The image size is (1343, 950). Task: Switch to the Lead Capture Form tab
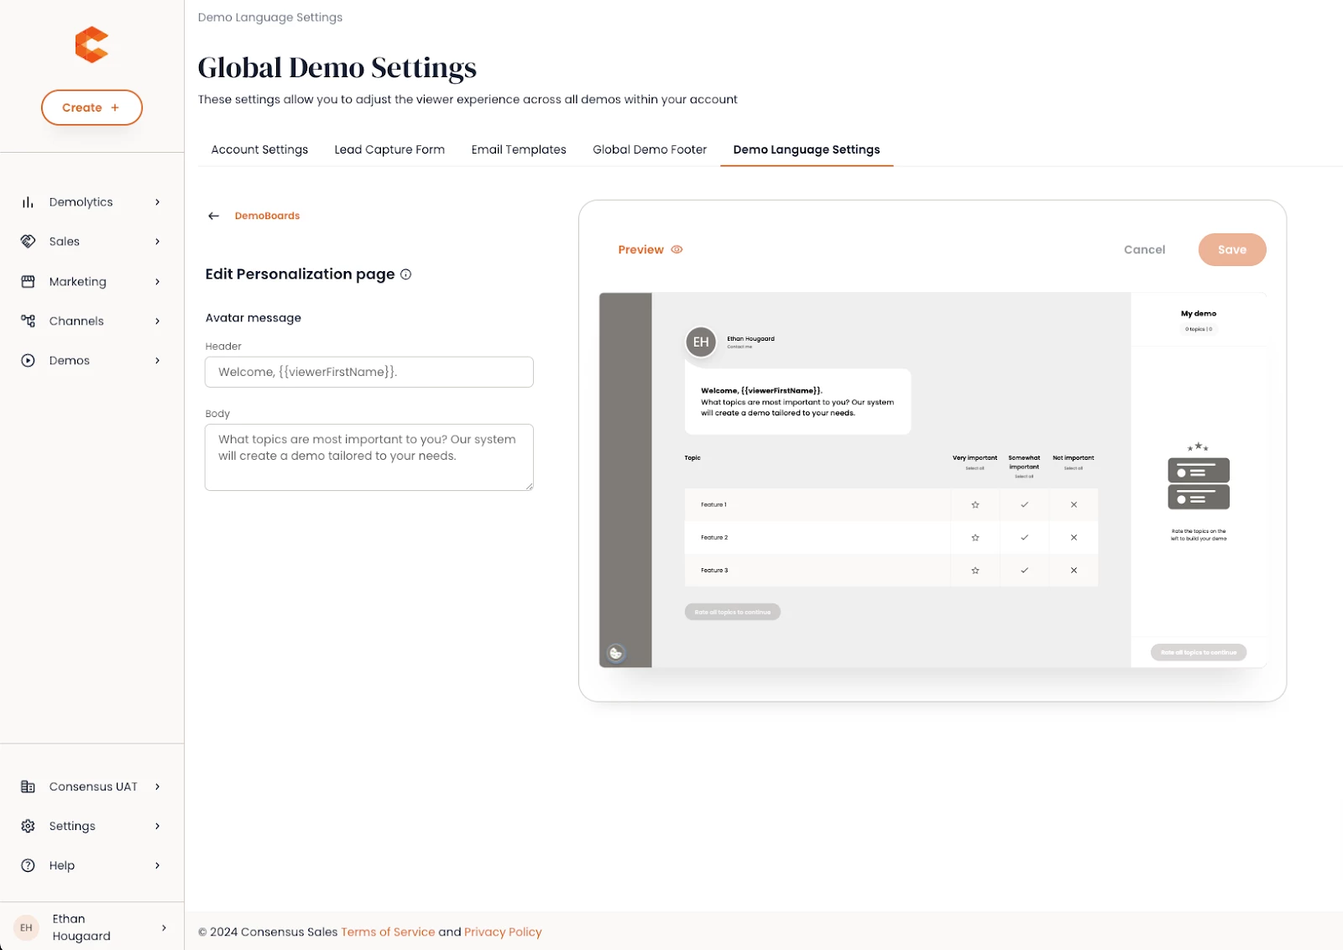tap(389, 150)
